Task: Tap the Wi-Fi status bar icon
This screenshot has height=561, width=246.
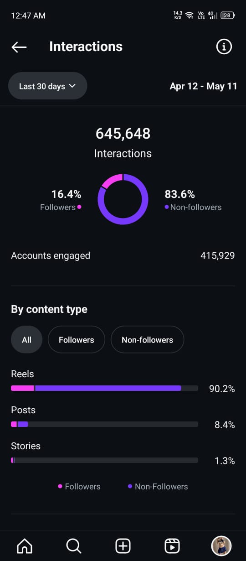Action: 189,16
